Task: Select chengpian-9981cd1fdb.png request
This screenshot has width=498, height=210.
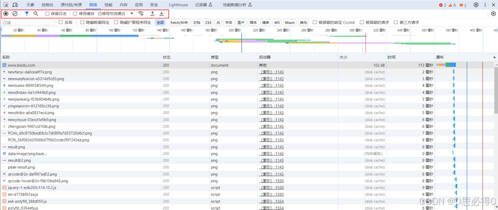Action: (x=247, y=126)
